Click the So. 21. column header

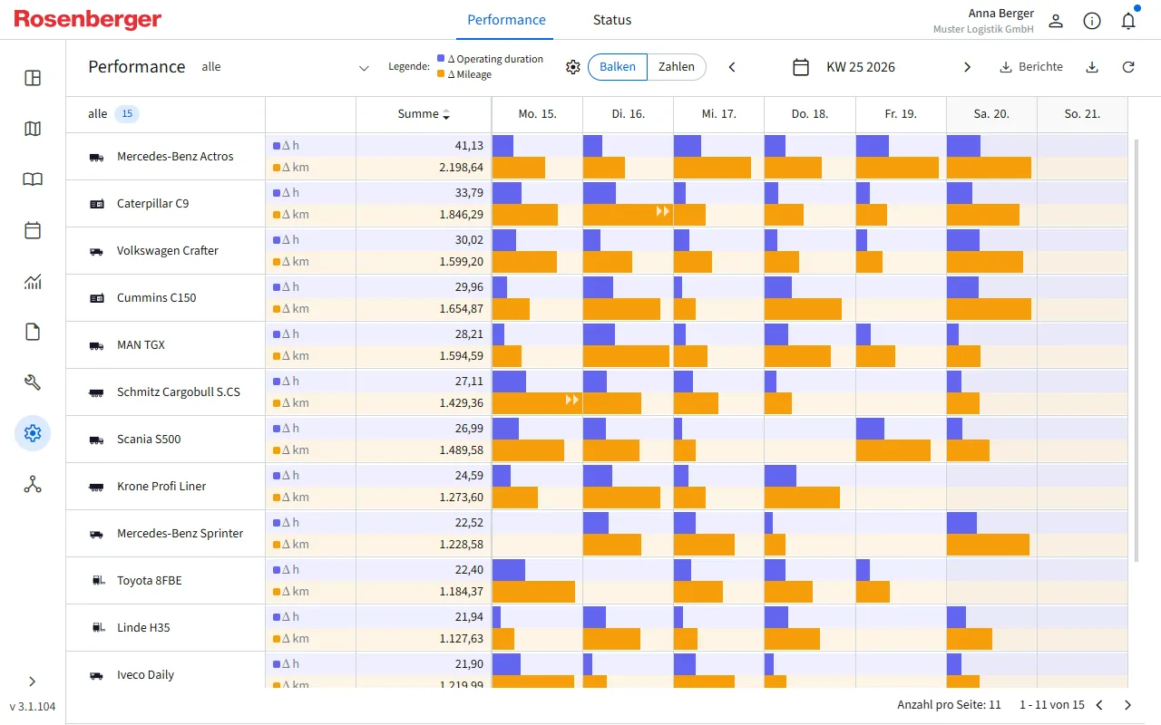1082,114
